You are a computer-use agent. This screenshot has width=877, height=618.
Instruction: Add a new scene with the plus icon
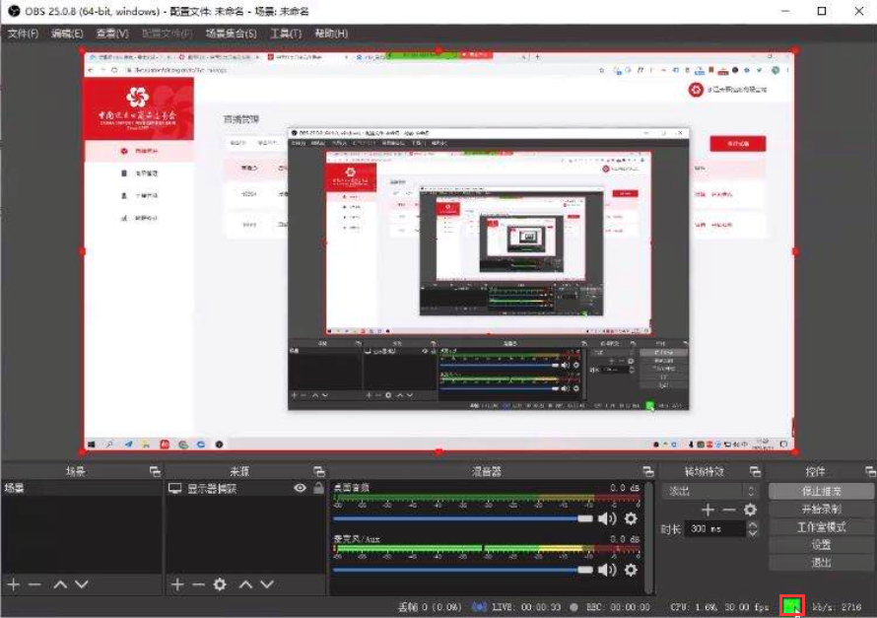click(13, 584)
